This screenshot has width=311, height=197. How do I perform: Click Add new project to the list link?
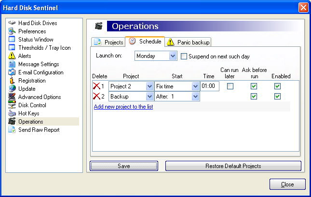point(123,107)
